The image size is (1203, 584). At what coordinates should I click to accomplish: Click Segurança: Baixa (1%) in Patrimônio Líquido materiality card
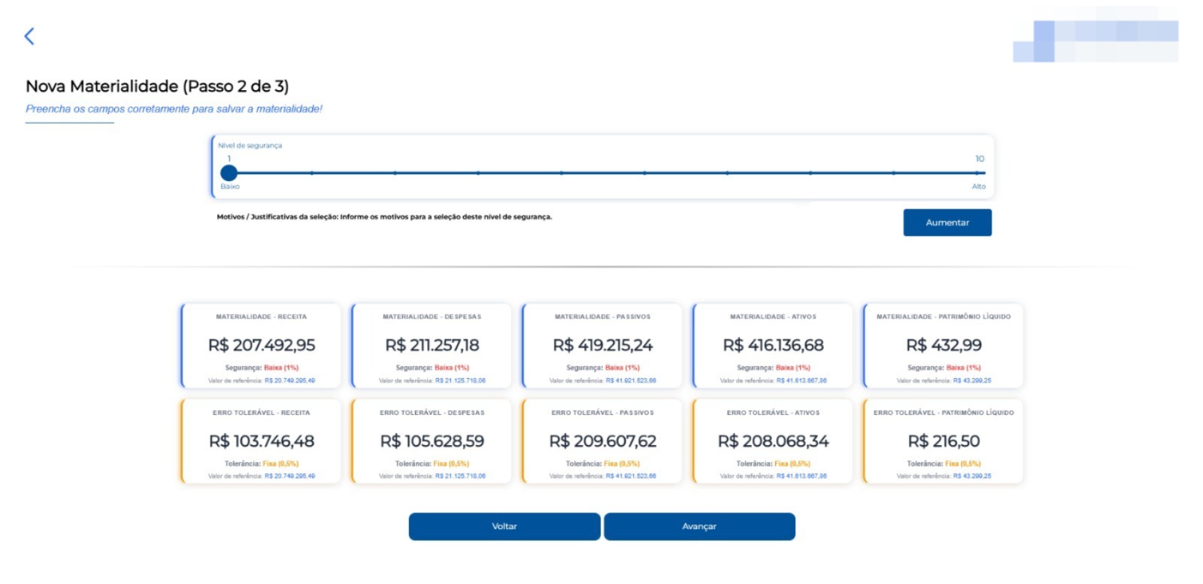944,368
